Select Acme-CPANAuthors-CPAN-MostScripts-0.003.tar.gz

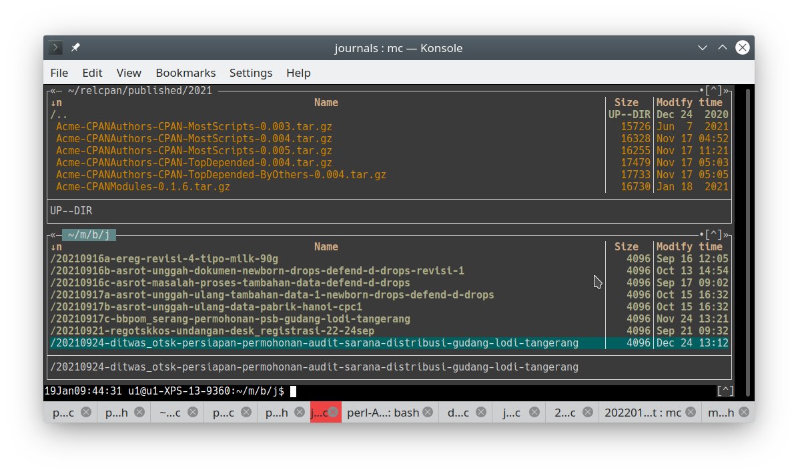(194, 127)
